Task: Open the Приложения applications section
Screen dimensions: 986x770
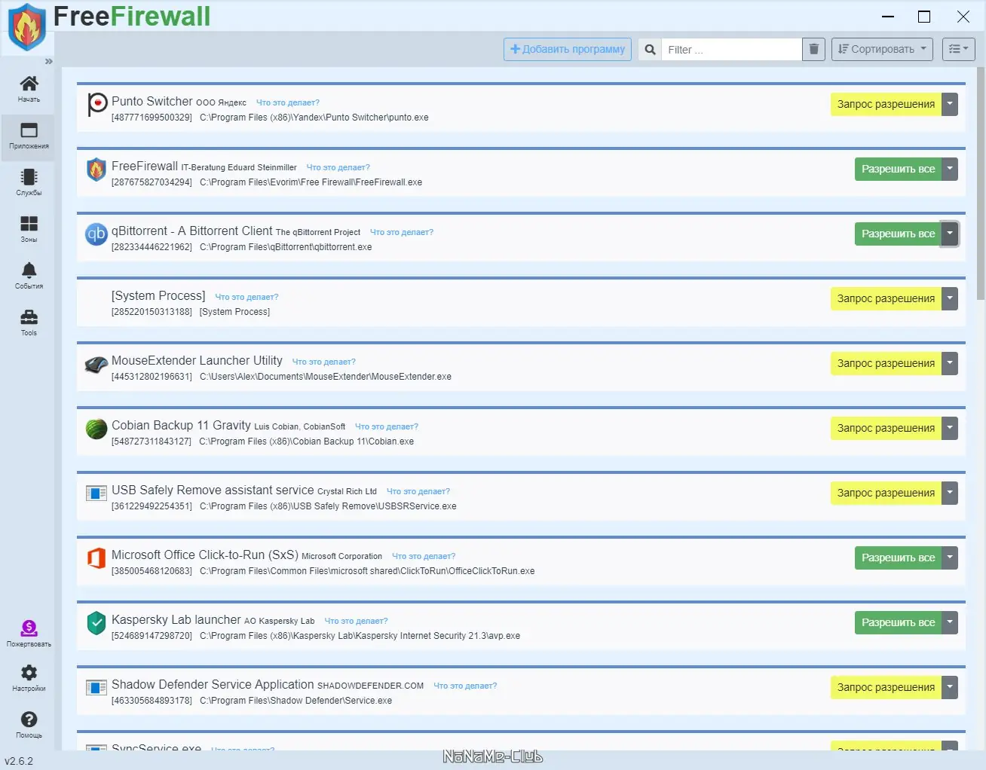Action: point(29,136)
